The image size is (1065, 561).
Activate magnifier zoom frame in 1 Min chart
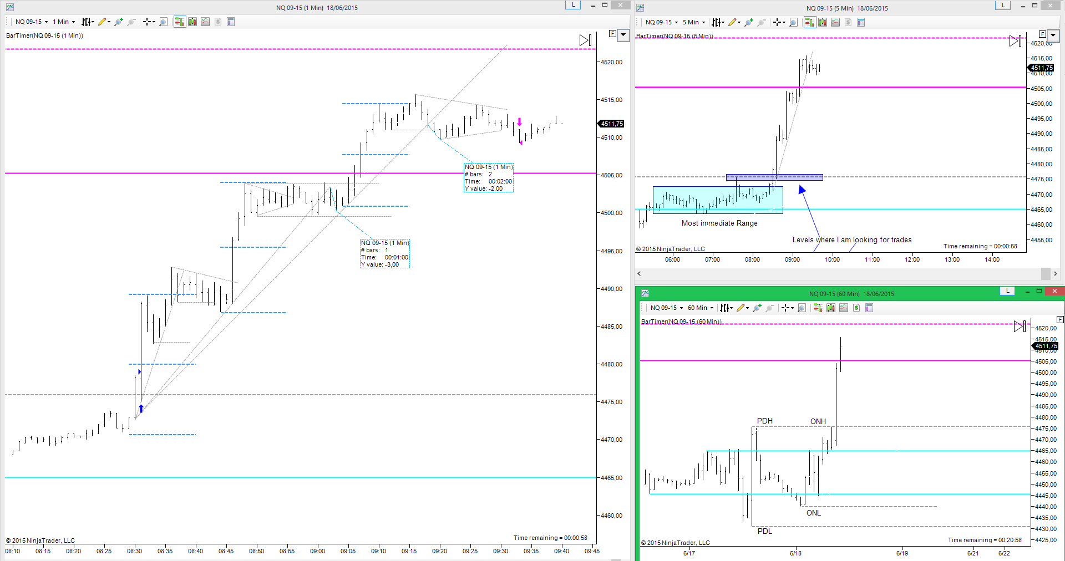pos(163,22)
